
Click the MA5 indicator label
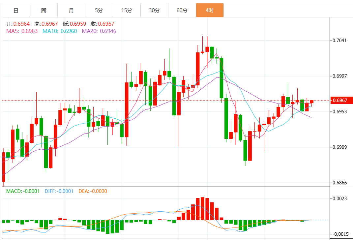(22, 31)
